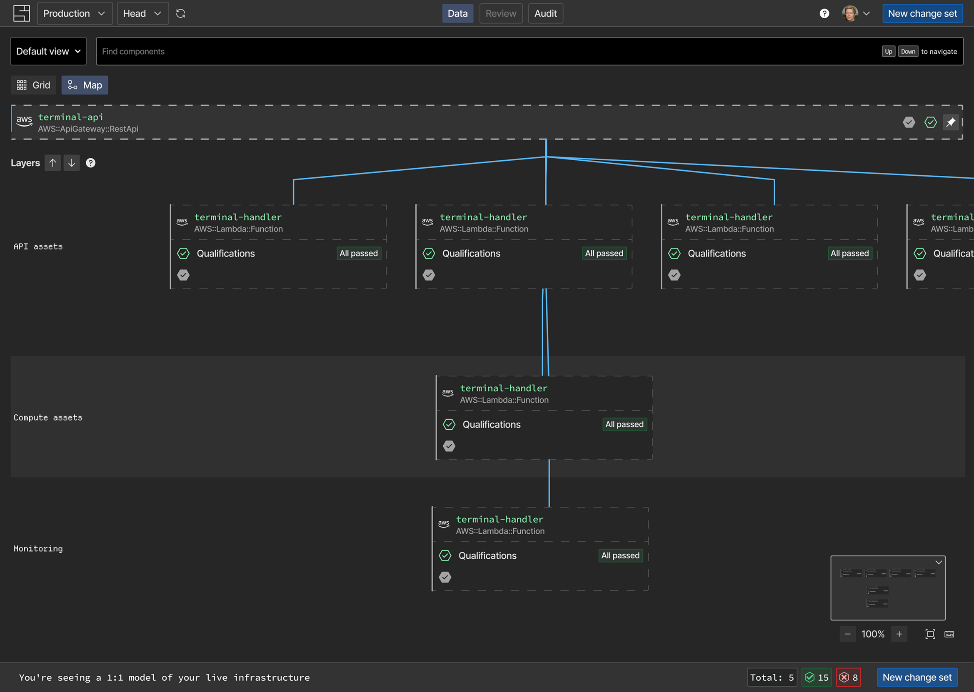
Task: Switch to Map view
Action: pos(85,85)
